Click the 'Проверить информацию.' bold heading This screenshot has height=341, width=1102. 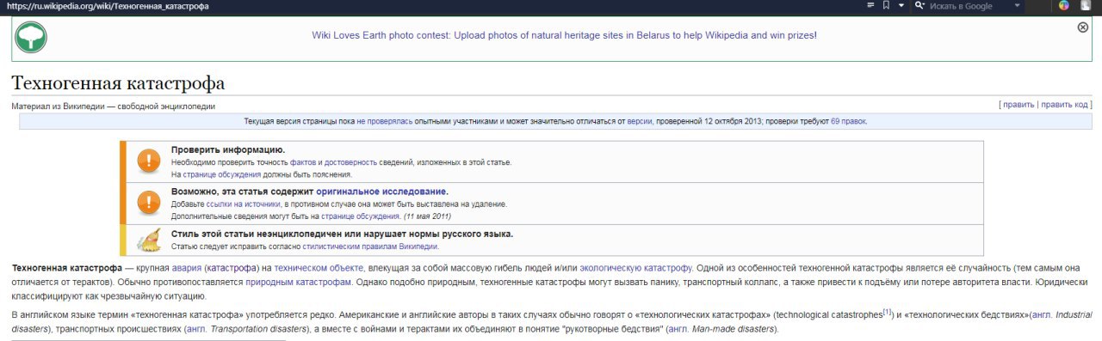[228, 149]
